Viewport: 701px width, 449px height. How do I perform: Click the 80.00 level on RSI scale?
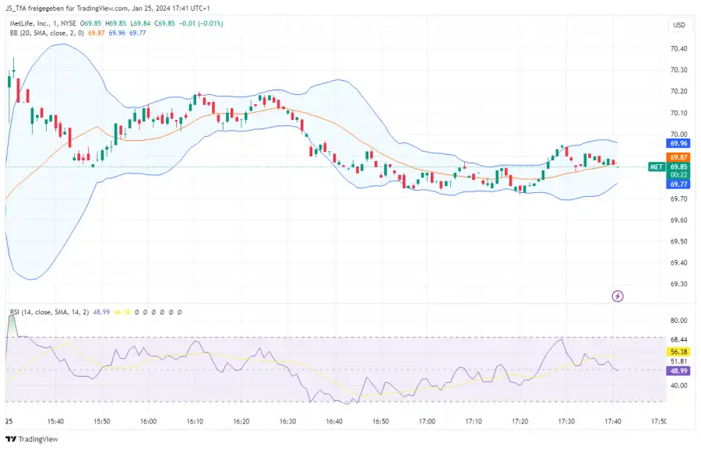678,320
